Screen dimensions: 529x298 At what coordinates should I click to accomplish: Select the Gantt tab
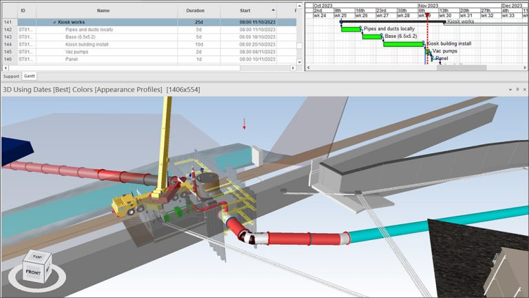click(30, 76)
